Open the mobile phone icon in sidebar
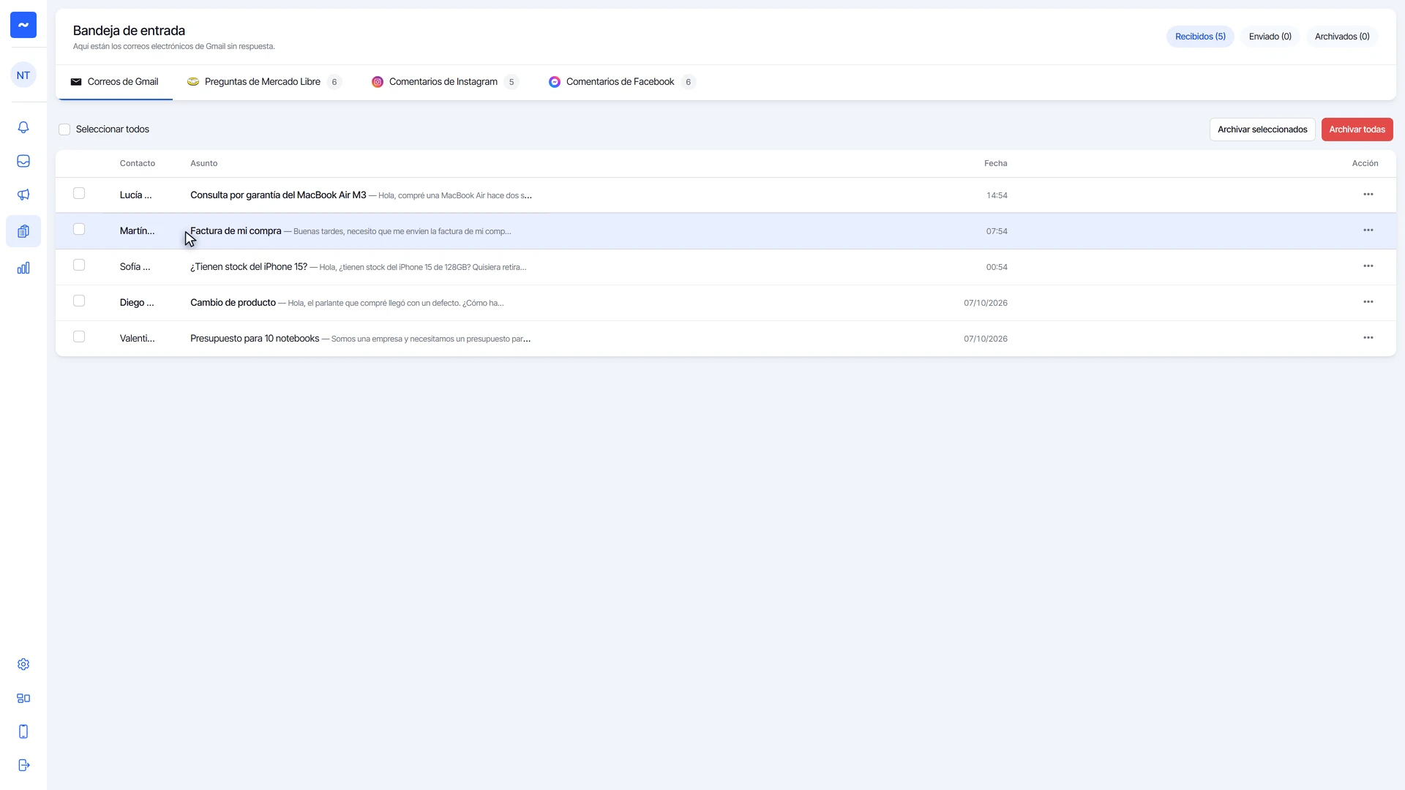The width and height of the screenshot is (1405, 790). (23, 731)
